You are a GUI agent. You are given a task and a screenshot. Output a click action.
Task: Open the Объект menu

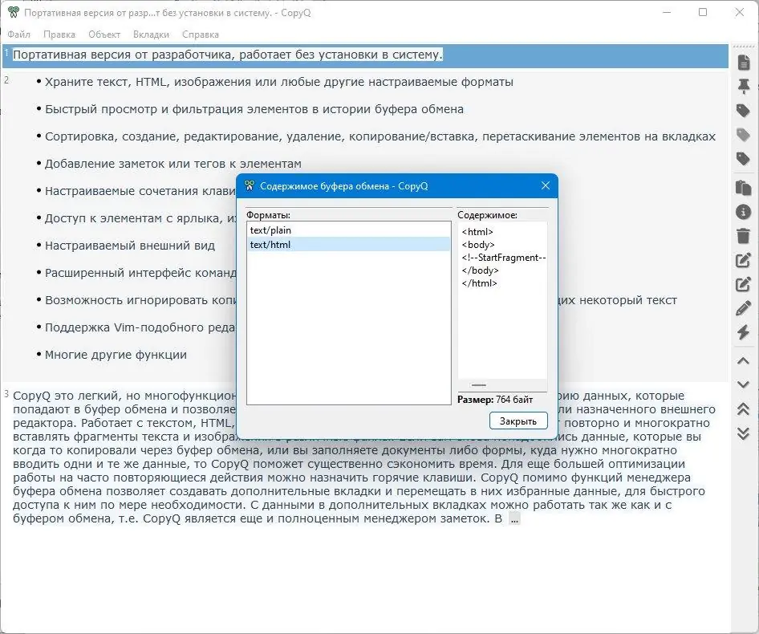[x=104, y=35]
